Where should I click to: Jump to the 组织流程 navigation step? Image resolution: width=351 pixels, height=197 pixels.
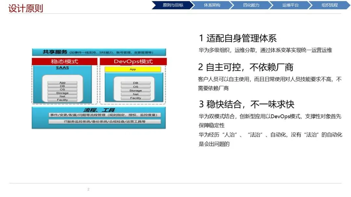(x=330, y=5)
